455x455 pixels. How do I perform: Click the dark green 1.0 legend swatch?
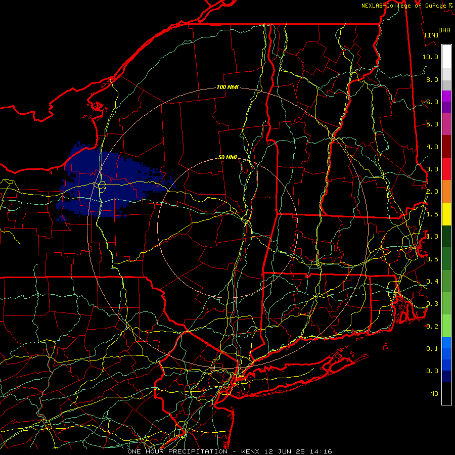pyautogui.click(x=446, y=236)
